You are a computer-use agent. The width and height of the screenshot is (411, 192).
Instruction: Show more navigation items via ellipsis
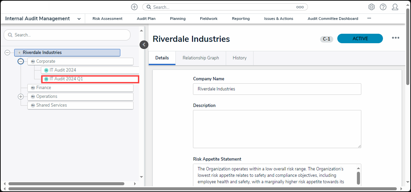point(369,19)
